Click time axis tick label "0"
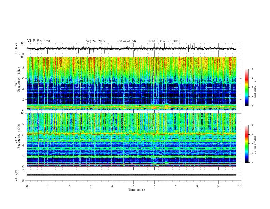270x209 pixels. coord(27,186)
